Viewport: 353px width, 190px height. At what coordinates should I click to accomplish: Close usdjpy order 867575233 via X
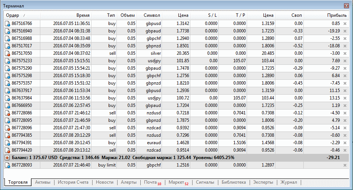[345, 61]
